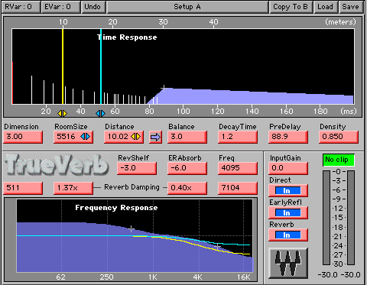Click the blue Balance link arrow icon
Screen dimensions: 367x285
pos(155,138)
